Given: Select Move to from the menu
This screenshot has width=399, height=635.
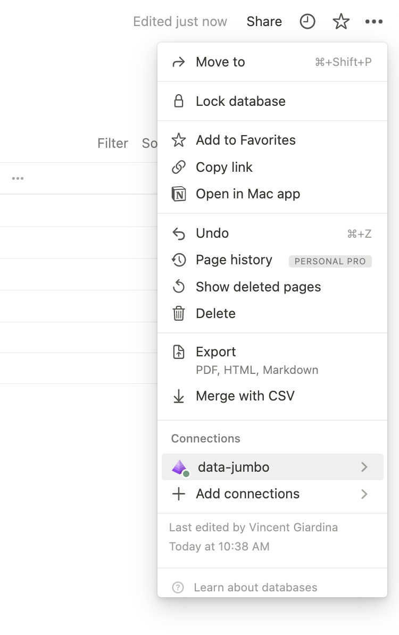Looking at the screenshot, I should click(x=220, y=62).
